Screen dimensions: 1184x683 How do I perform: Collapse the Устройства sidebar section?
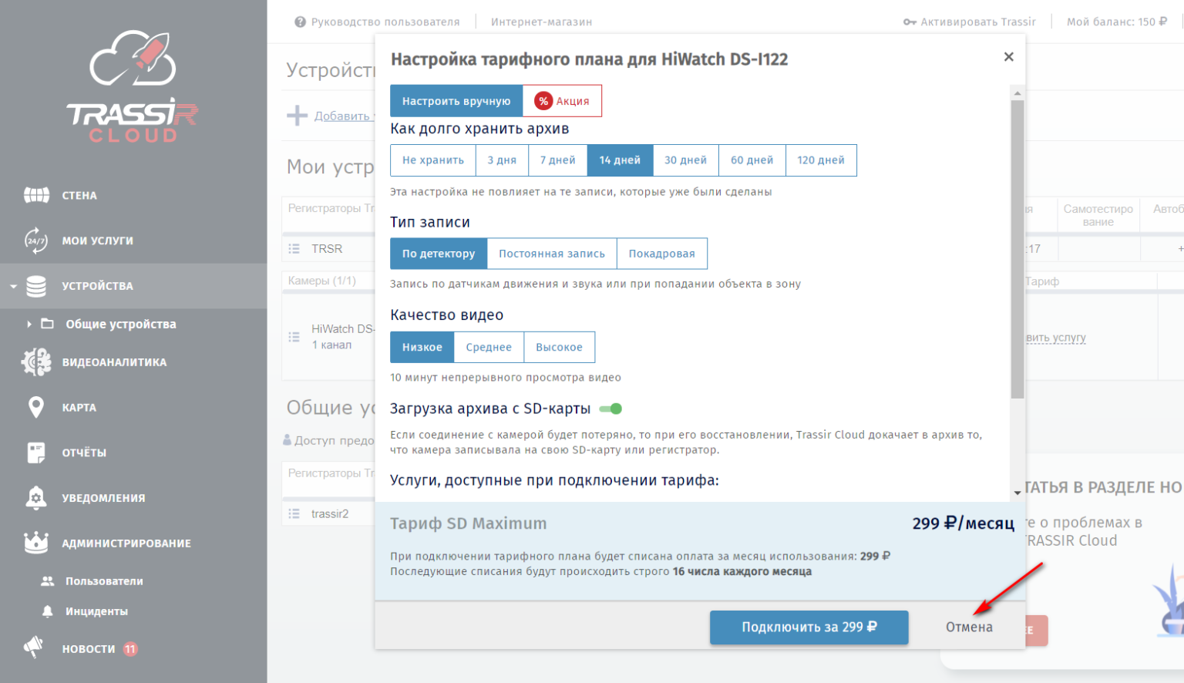click(13, 286)
